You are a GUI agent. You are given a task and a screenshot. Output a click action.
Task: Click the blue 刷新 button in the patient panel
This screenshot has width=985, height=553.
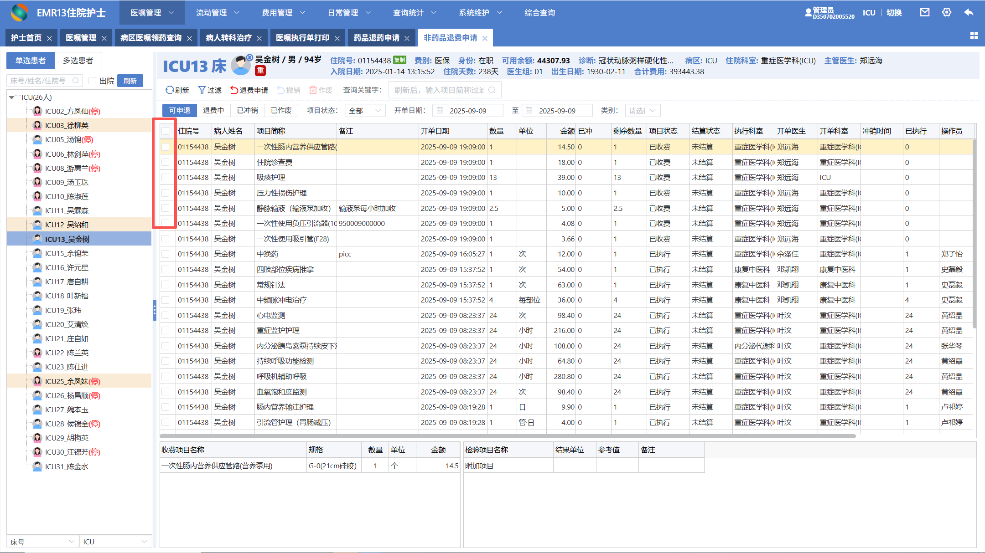click(130, 81)
